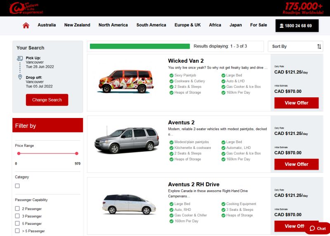Viewport: 330px width, 236px height.
Task: Click the 175,000+ Roadtrips Worldwide banner
Action: tap(303, 8)
